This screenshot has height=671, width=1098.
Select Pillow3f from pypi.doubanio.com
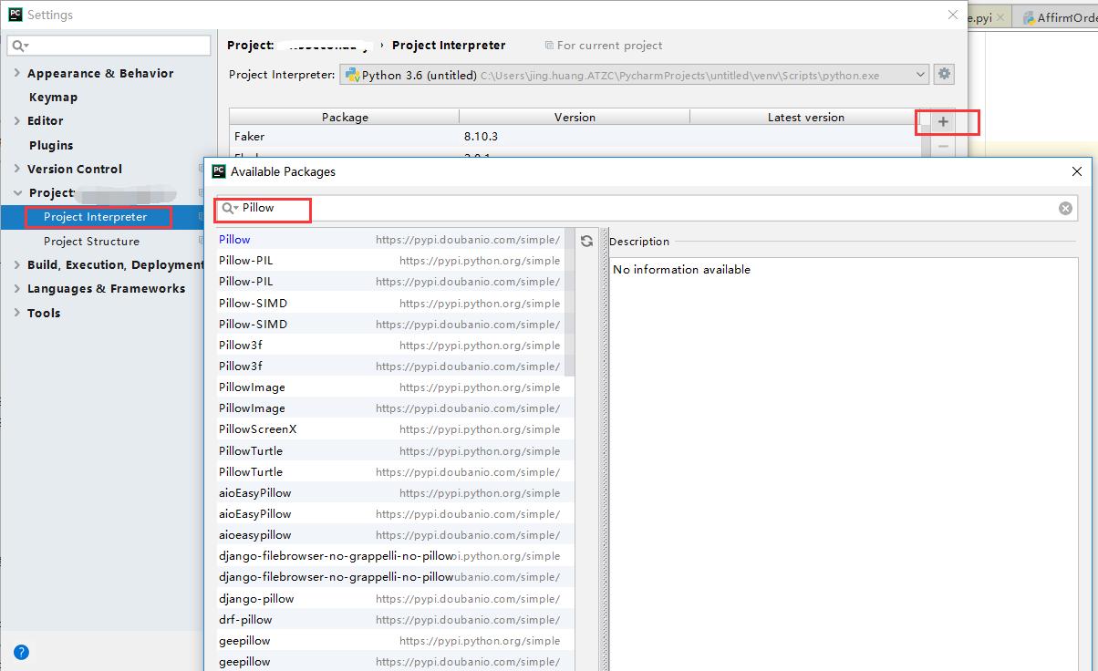click(389, 366)
